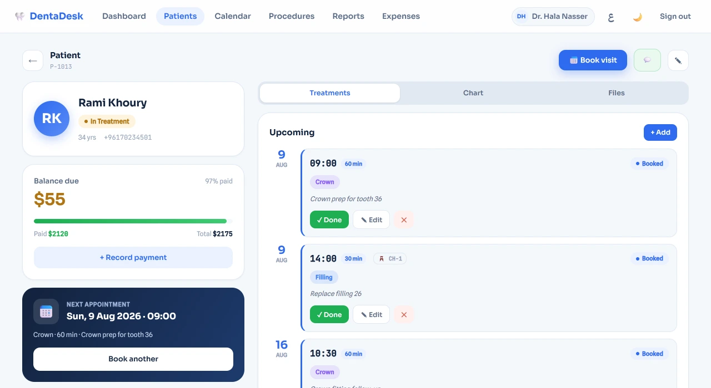
Task: Mark the 14:00 Filling appointment as Done
Action: pos(329,314)
